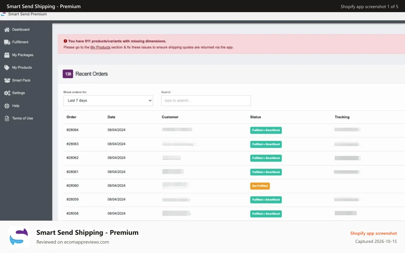This screenshot has width=405, height=253.
Task: Click the Dashboard home icon
Action: 7,30
